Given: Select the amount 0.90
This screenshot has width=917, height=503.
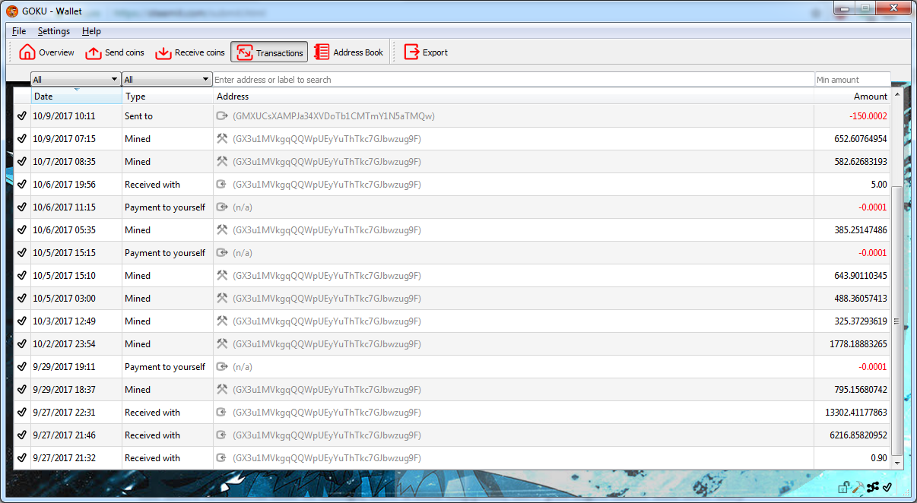Looking at the screenshot, I should [x=879, y=458].
